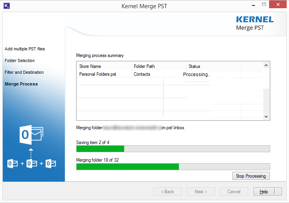This screenshot has height=203, width=289.
Task: Maximize the Kernel Merge PST window
Action: click(264, 5)
